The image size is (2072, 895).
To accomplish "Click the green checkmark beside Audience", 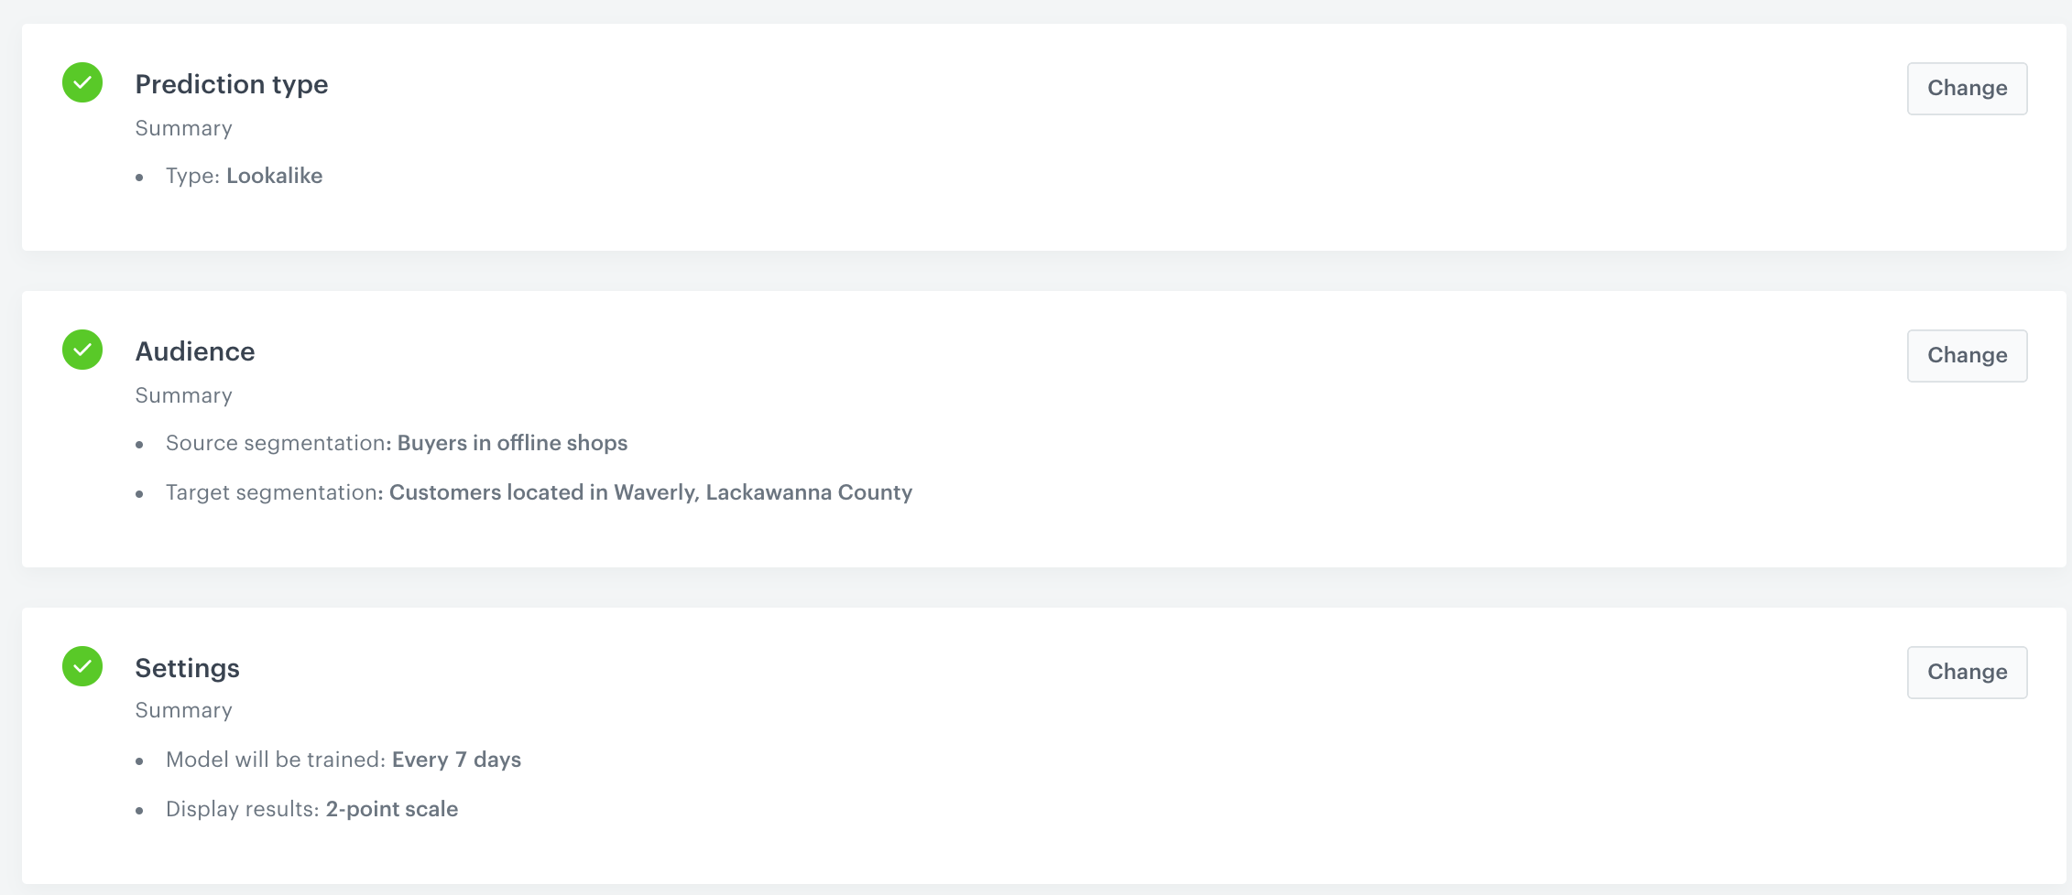I will 82,350.
